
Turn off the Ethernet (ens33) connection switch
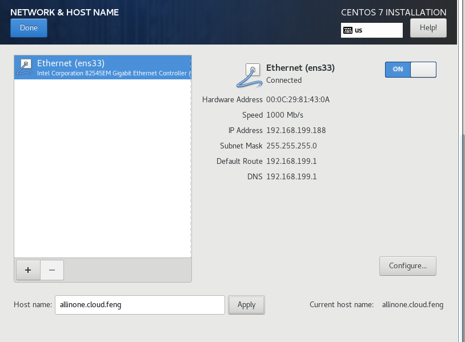pyautogui.click(x=410, y=69)
